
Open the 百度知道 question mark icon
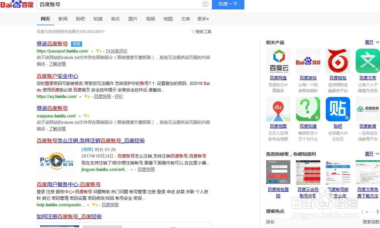308,109
